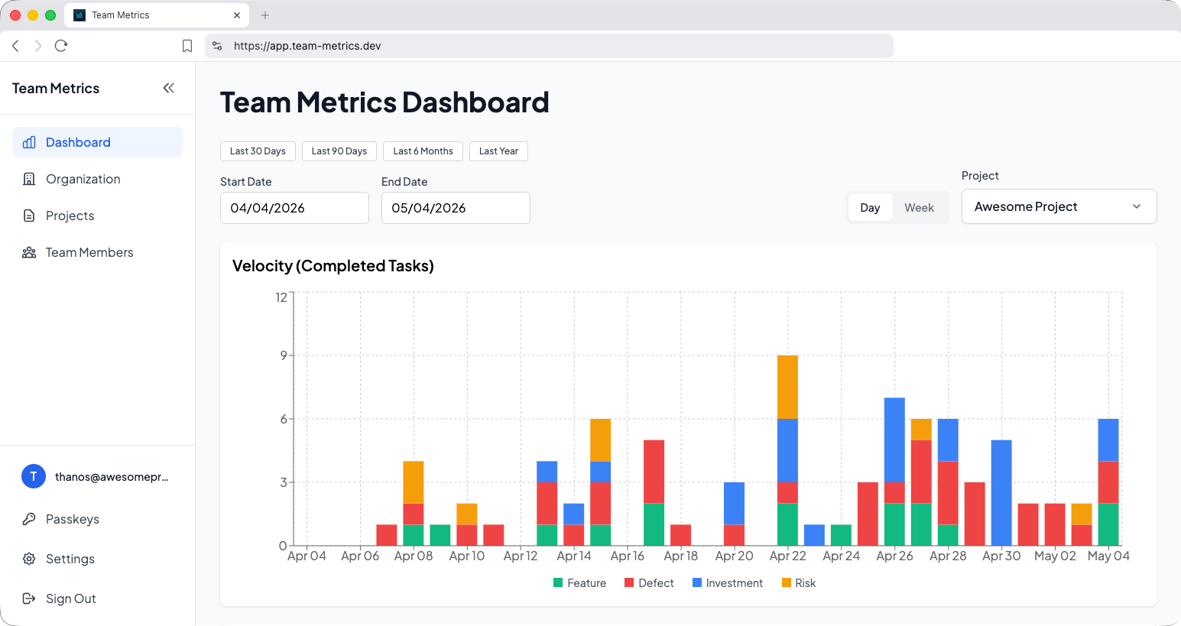Click the Team Metrics tab favicon
The width and height of the screenshot is (1181, 626).
79,15
